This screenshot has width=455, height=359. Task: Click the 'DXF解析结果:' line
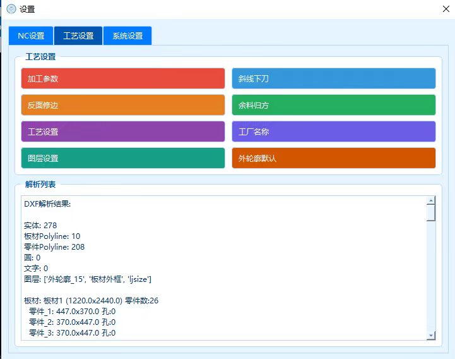47,204
